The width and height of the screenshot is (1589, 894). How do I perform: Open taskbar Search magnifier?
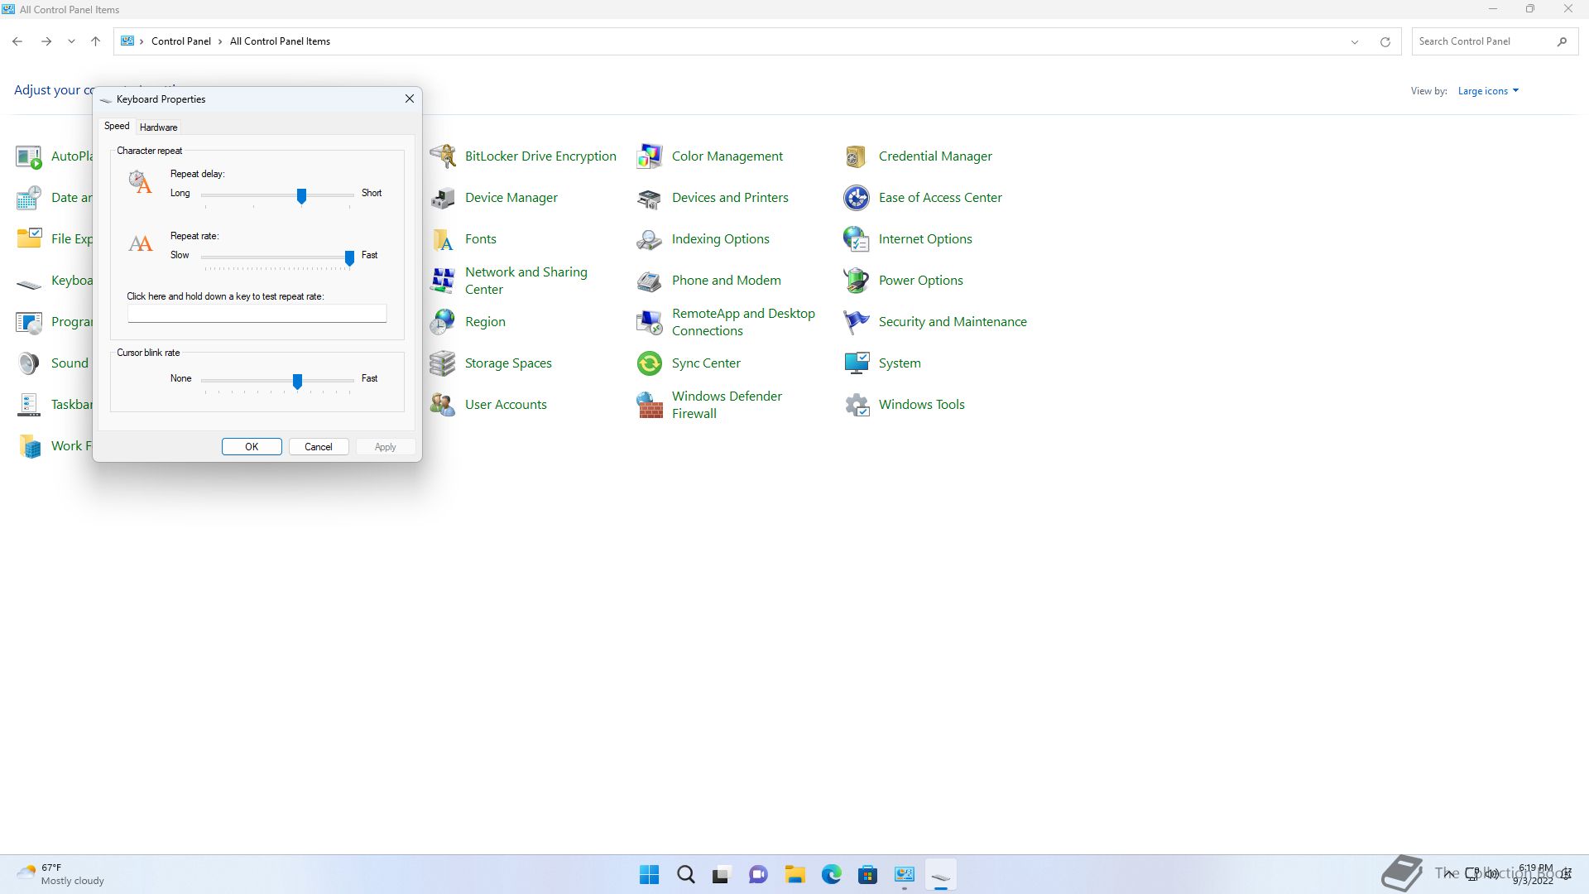coord(686,875)
